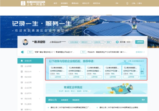Click the growth value badge icon
This screenshot has width=159, height=111.
point(117,42)
